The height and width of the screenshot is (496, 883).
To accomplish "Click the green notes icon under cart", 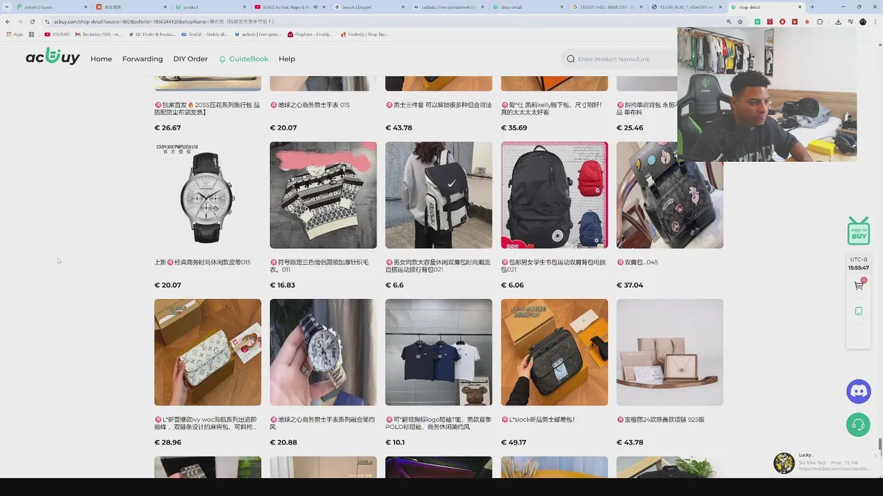I will click(x=859, y=311).
